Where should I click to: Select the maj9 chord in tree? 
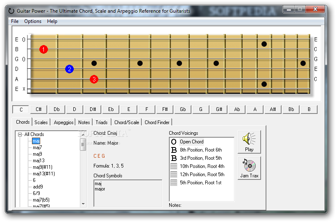pyautogui.click(x=37, y=154)
